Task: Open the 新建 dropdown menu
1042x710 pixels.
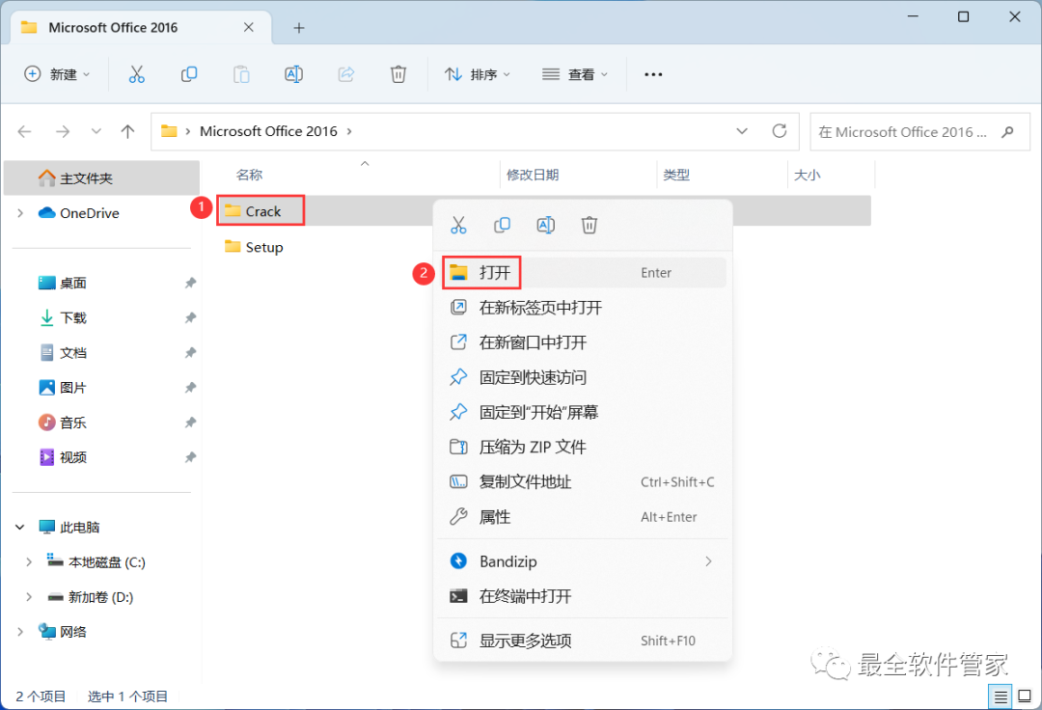Action: coord(57,74)
